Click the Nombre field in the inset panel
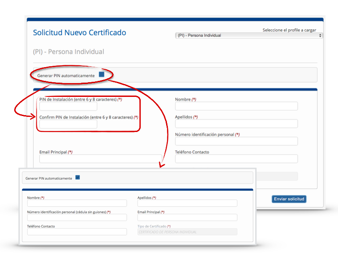 [x=77, y=203]
